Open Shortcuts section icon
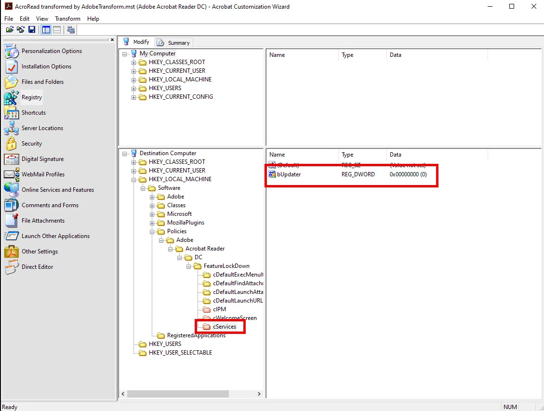 (11, 113)
